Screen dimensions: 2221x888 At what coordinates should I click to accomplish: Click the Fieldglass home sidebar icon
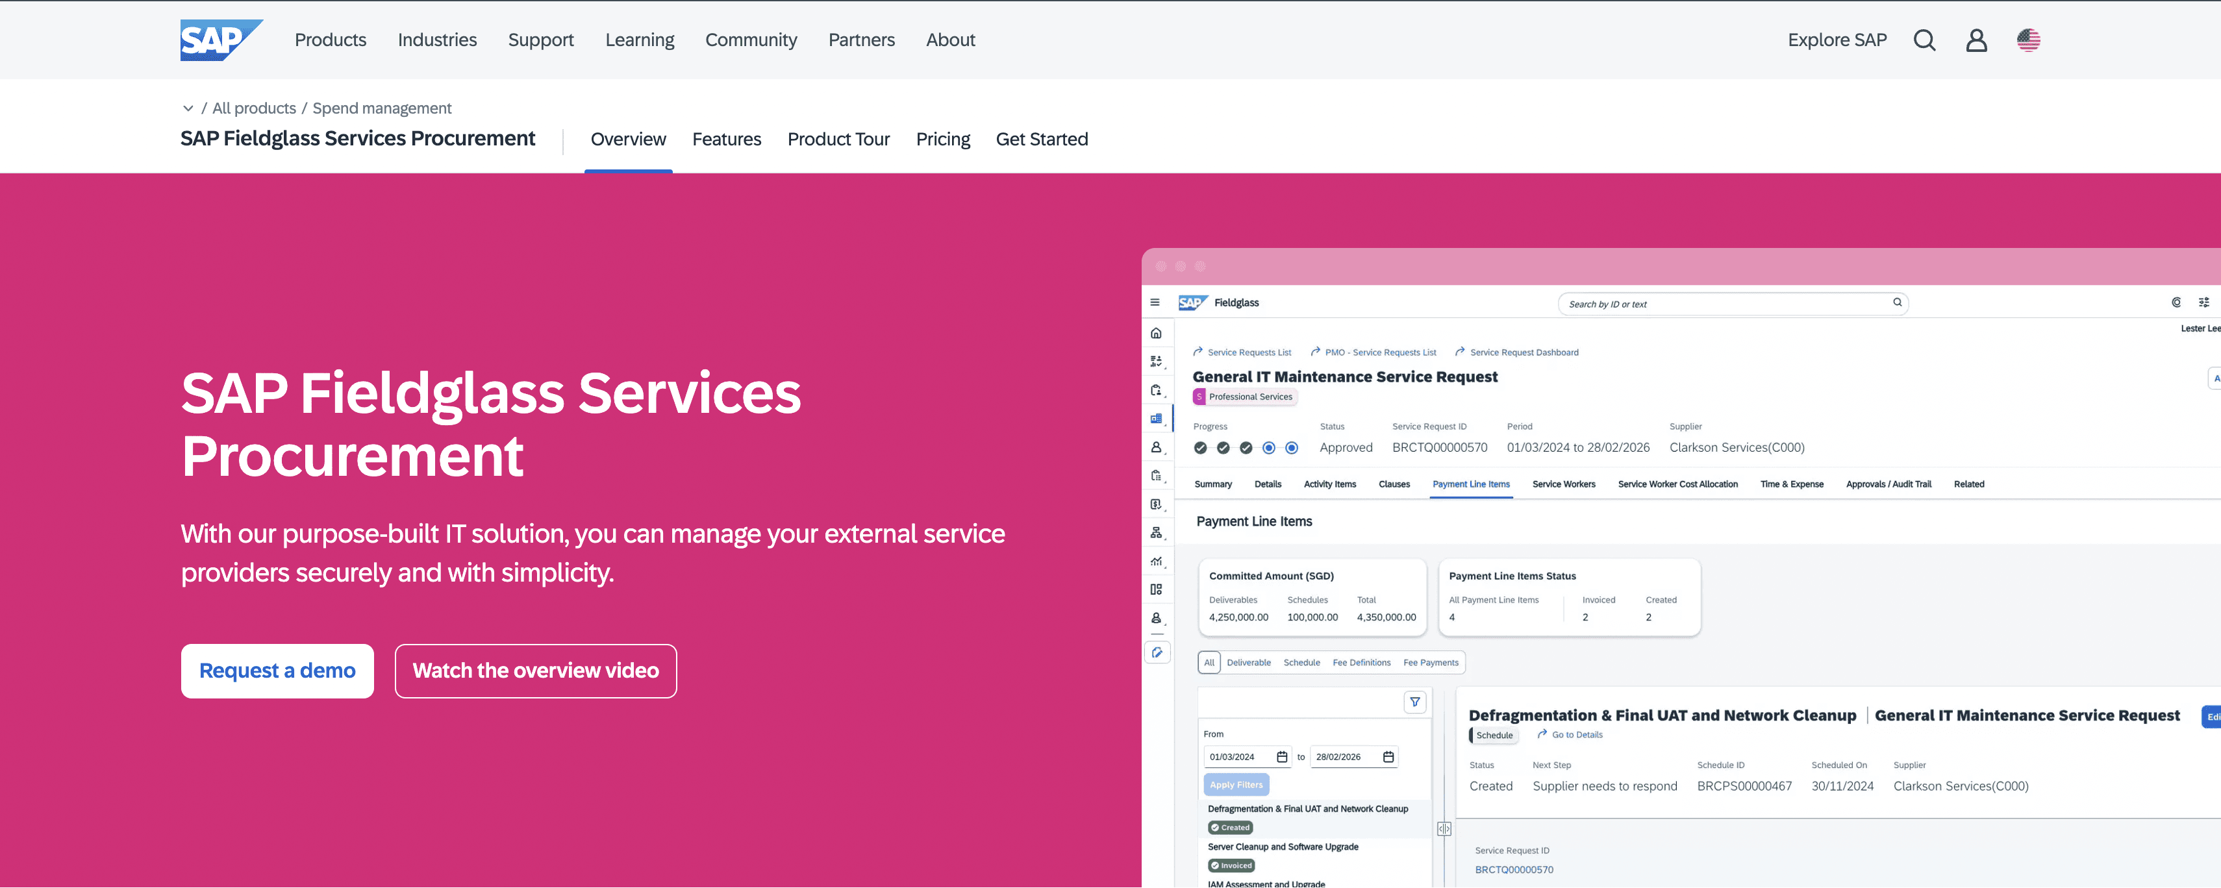click(1156, 334)
